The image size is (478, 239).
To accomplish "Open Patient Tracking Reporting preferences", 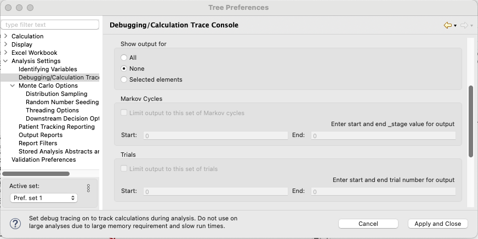I will coord(56,127).
